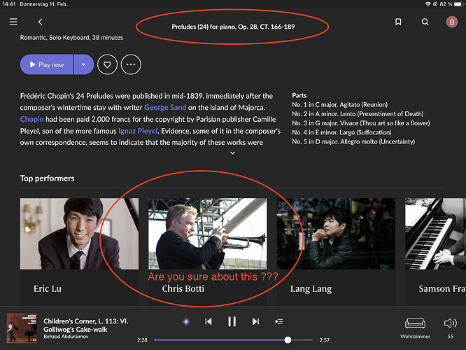The width and height of the screenshot is (466, 350).
Task: Toggle the Roon Radio sparkle icon
Action: (186, 321)
